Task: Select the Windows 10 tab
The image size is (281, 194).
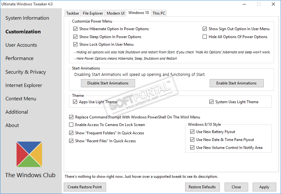Action: [x=139, y=13]
